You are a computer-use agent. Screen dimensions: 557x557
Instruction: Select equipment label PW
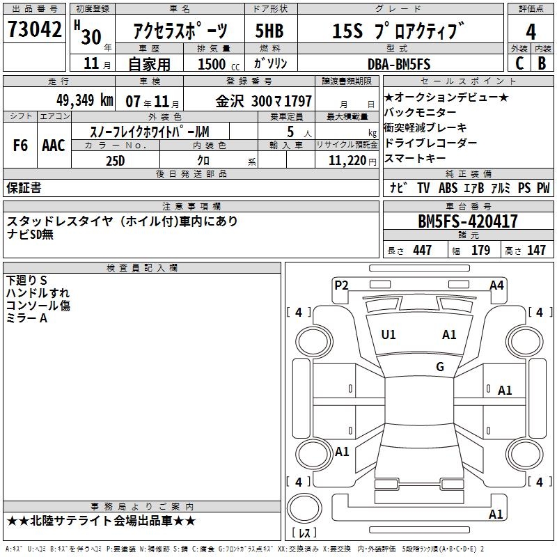tap(543, 187)
